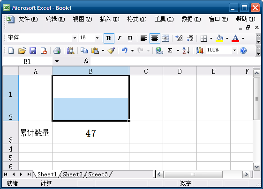
Task: Select the Format Painter brush icon
Action: coord(111,51)
